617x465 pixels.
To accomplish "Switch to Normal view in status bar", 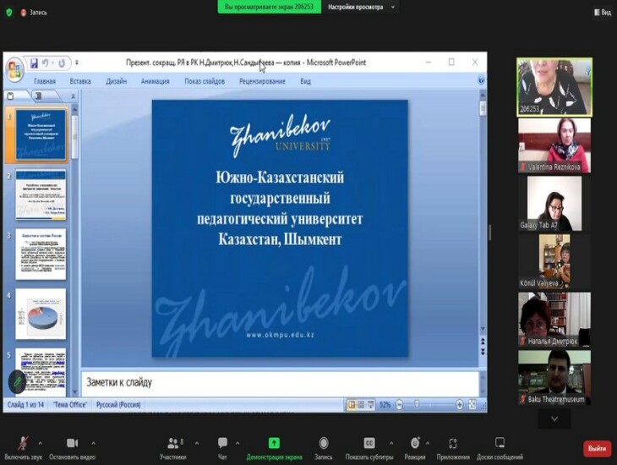I will 352,405.
